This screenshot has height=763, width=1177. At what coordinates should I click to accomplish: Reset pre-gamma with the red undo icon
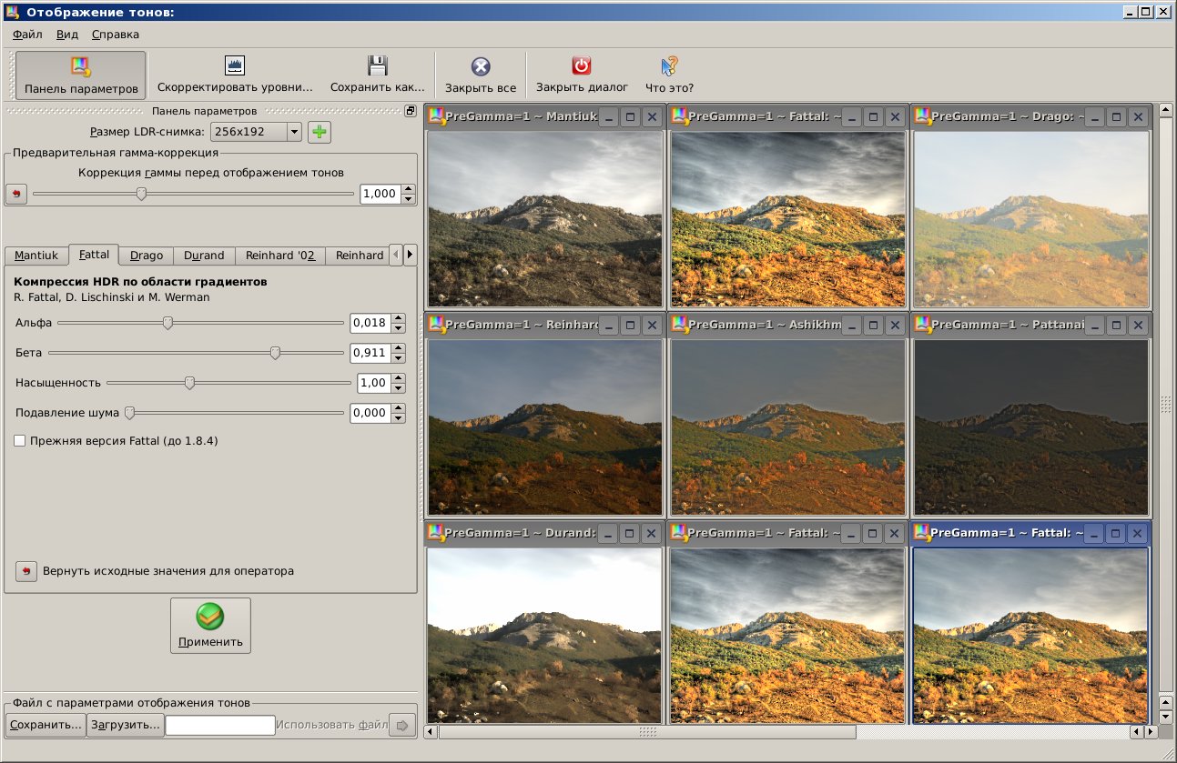pos(16,194)
